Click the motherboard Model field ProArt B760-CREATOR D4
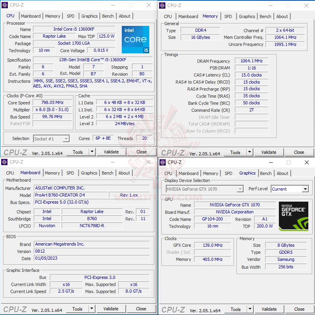This screenshot has height=315, width=315. tap(71, 195)
